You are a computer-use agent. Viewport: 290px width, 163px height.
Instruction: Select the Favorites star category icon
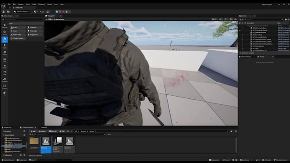[x=5, y=26]
